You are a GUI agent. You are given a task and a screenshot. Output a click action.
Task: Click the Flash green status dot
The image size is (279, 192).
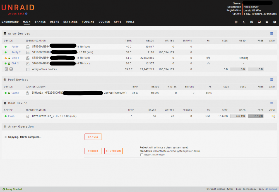6,116
